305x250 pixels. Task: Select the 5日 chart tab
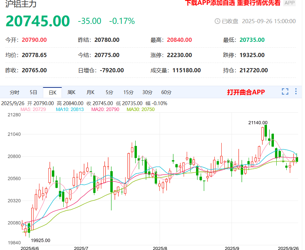pyautogui.click(x=34, y=92)
